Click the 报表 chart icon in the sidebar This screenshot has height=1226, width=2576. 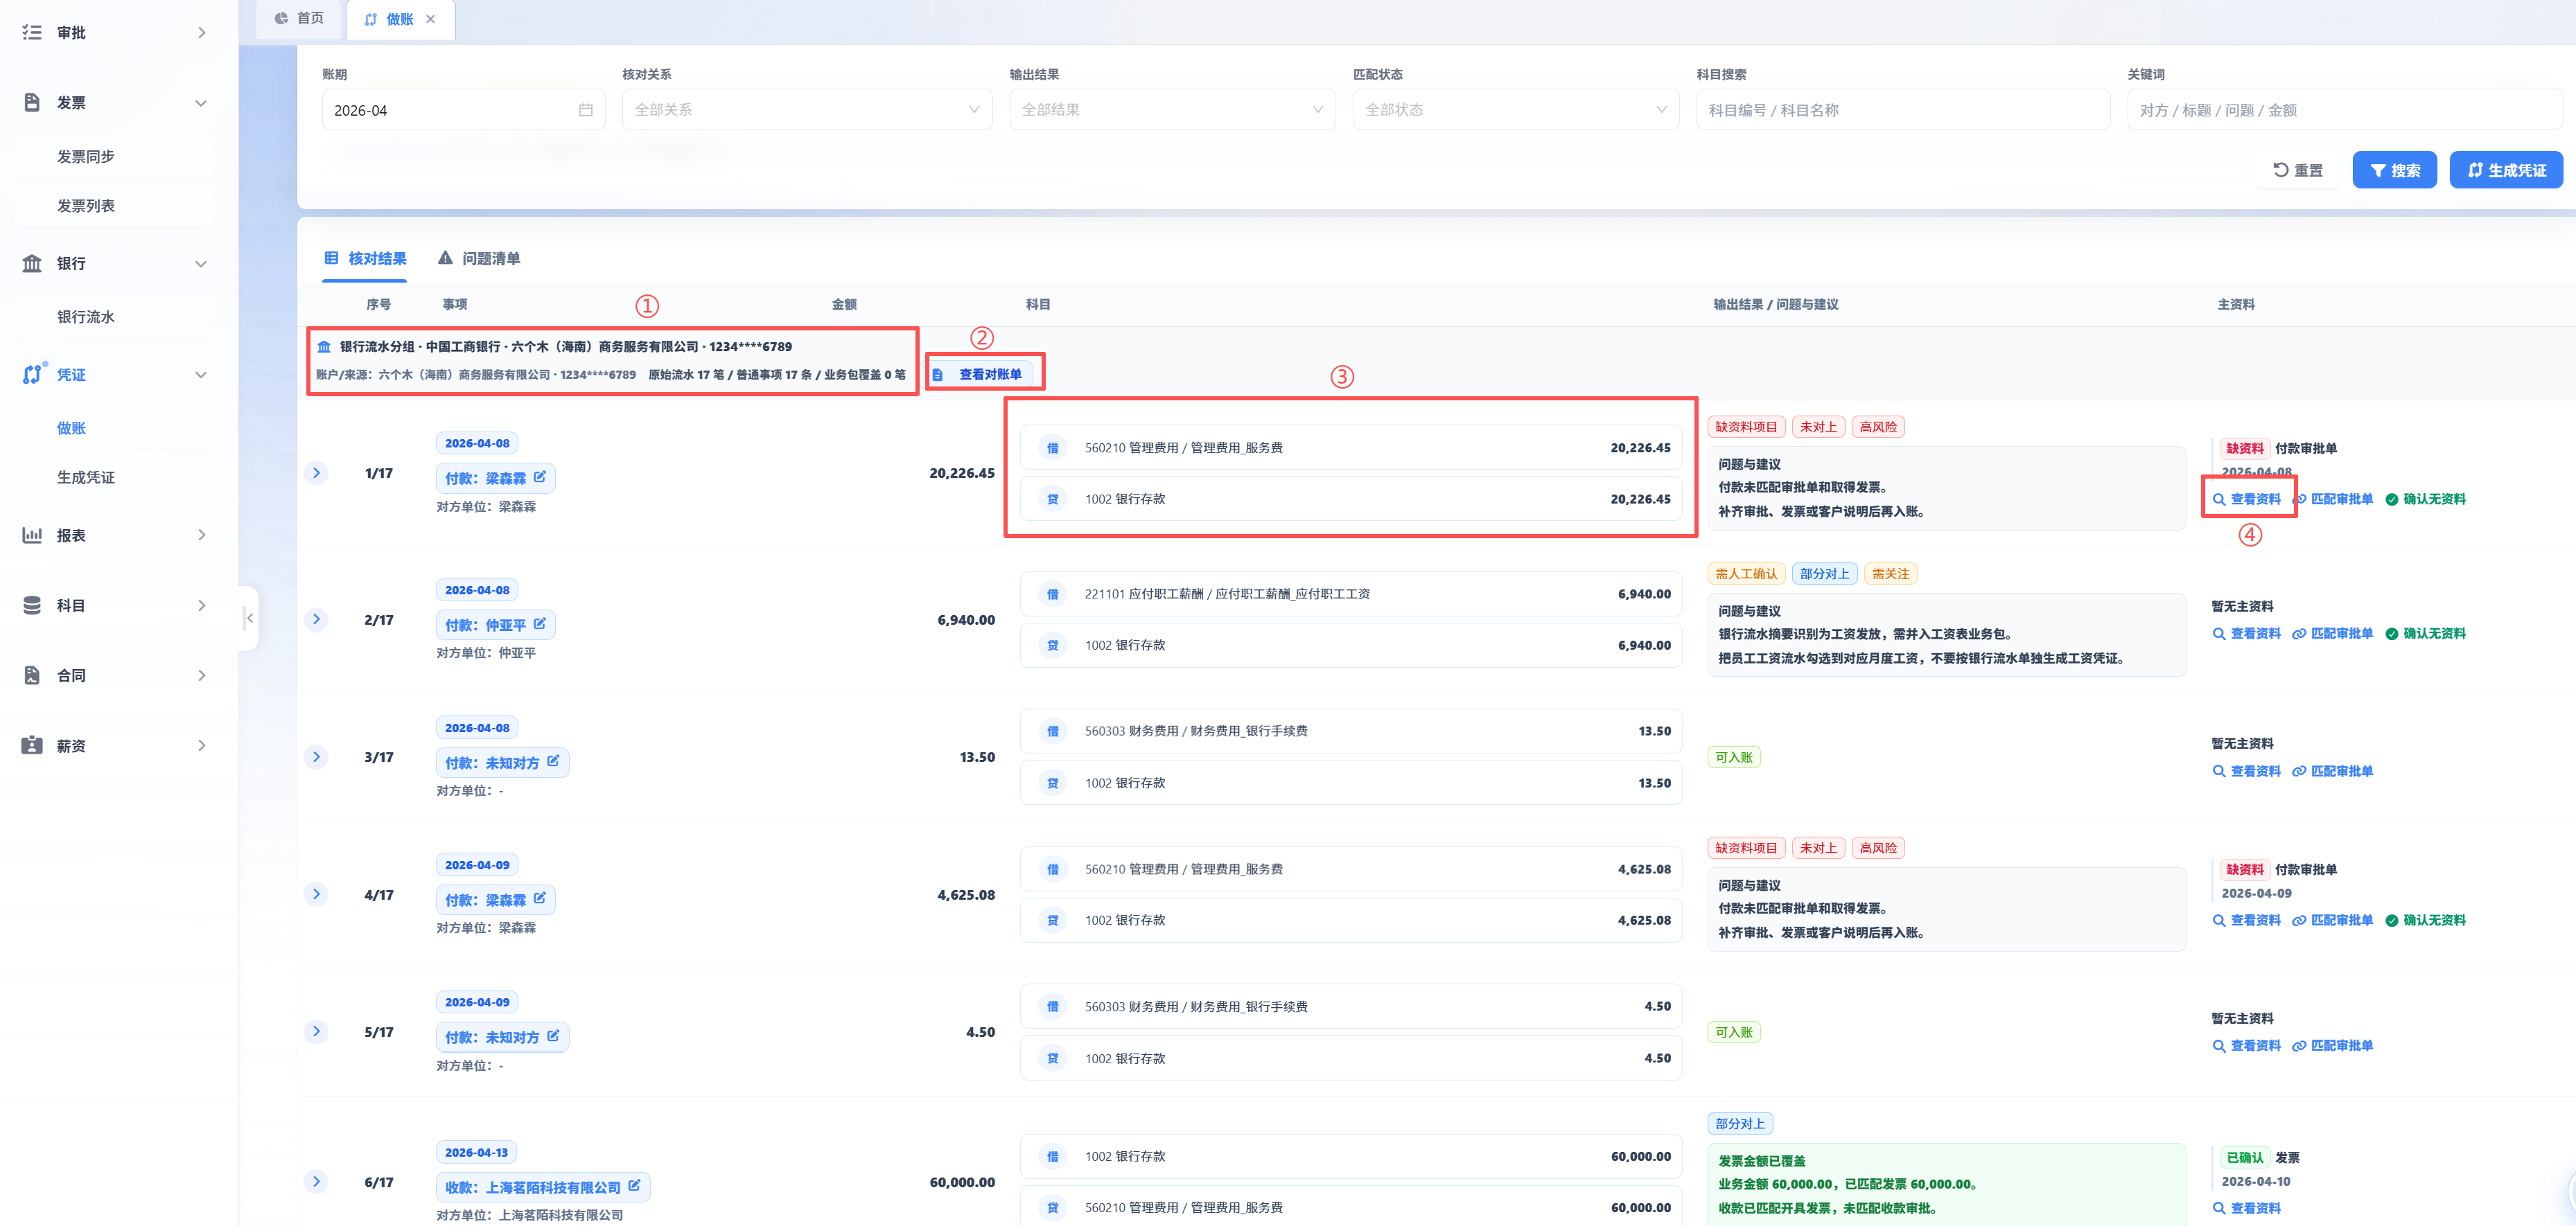tap(32, 535)
